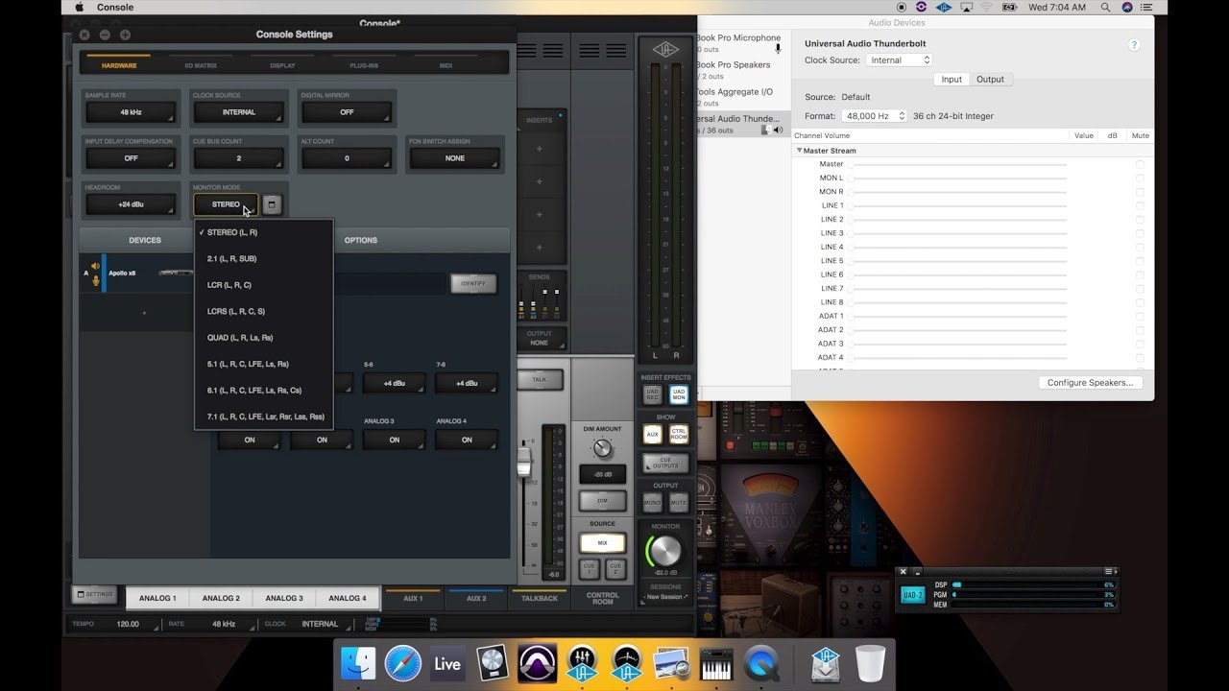
Task: Open Spotlight search in menu bar
Action: pos(1105,7)
